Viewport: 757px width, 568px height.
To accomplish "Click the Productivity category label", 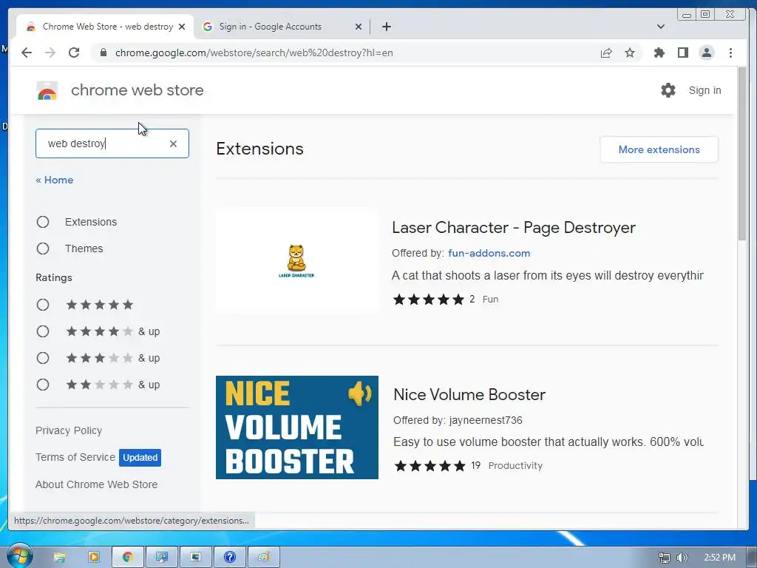I will 515,466.
